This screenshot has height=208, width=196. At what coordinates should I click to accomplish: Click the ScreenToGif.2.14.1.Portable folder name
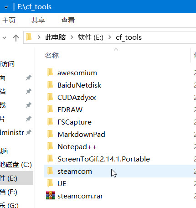click(103, 159)
